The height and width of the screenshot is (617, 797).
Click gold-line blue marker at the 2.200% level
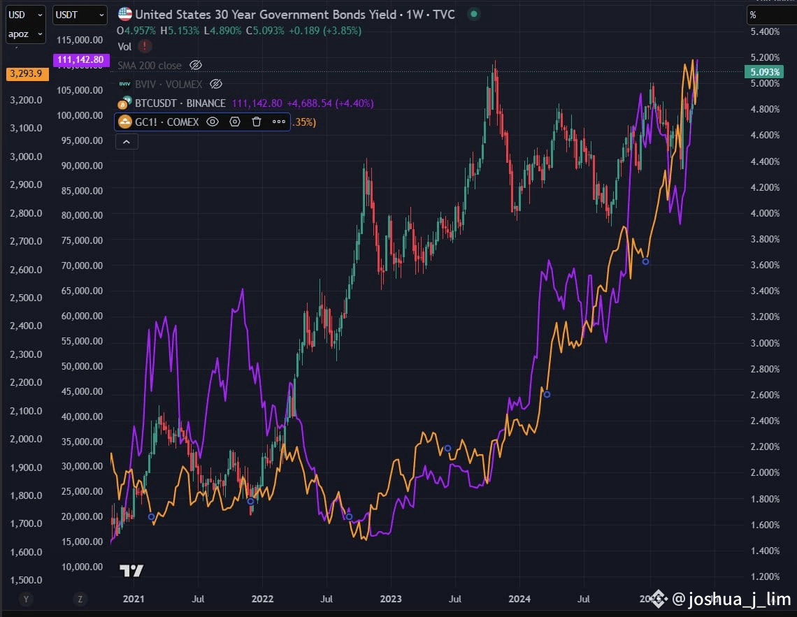pos(447,448)
